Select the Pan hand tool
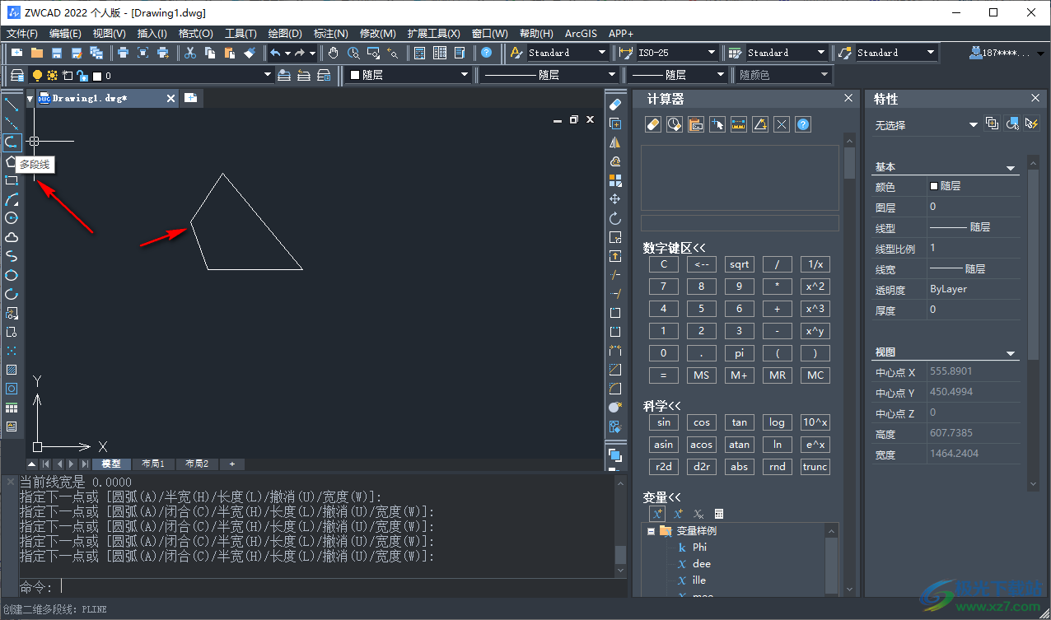This screenshot has height=620, width=1051. pyautogui.click(x=334, y=53)
